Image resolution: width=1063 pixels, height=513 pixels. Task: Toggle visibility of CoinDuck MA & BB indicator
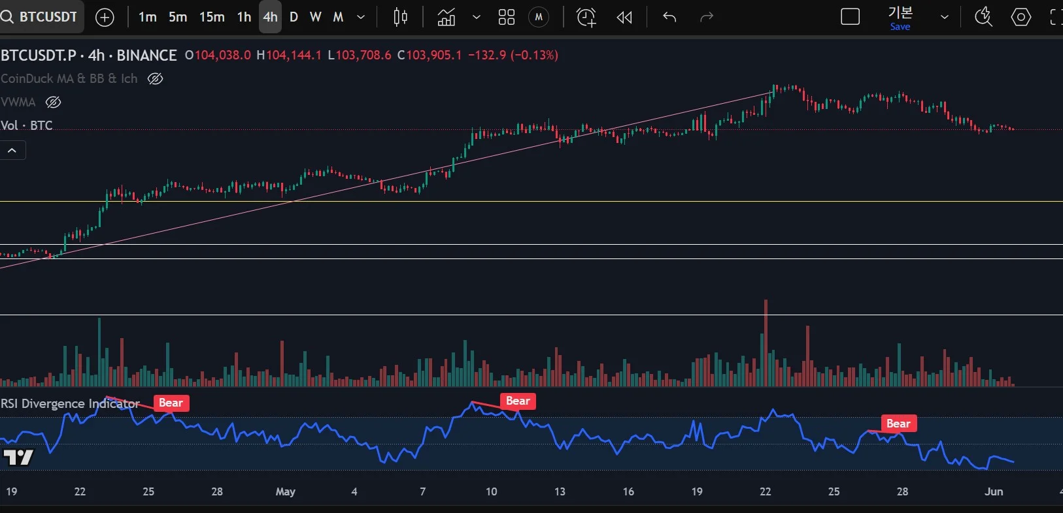pos(155,79)
